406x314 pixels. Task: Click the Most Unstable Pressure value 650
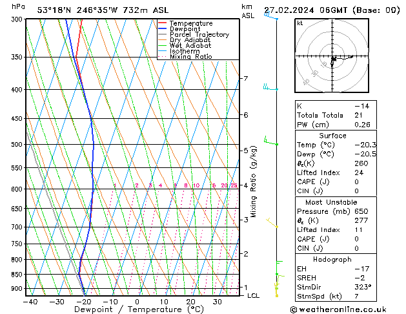pyautogui.click(x=361, y=211)
